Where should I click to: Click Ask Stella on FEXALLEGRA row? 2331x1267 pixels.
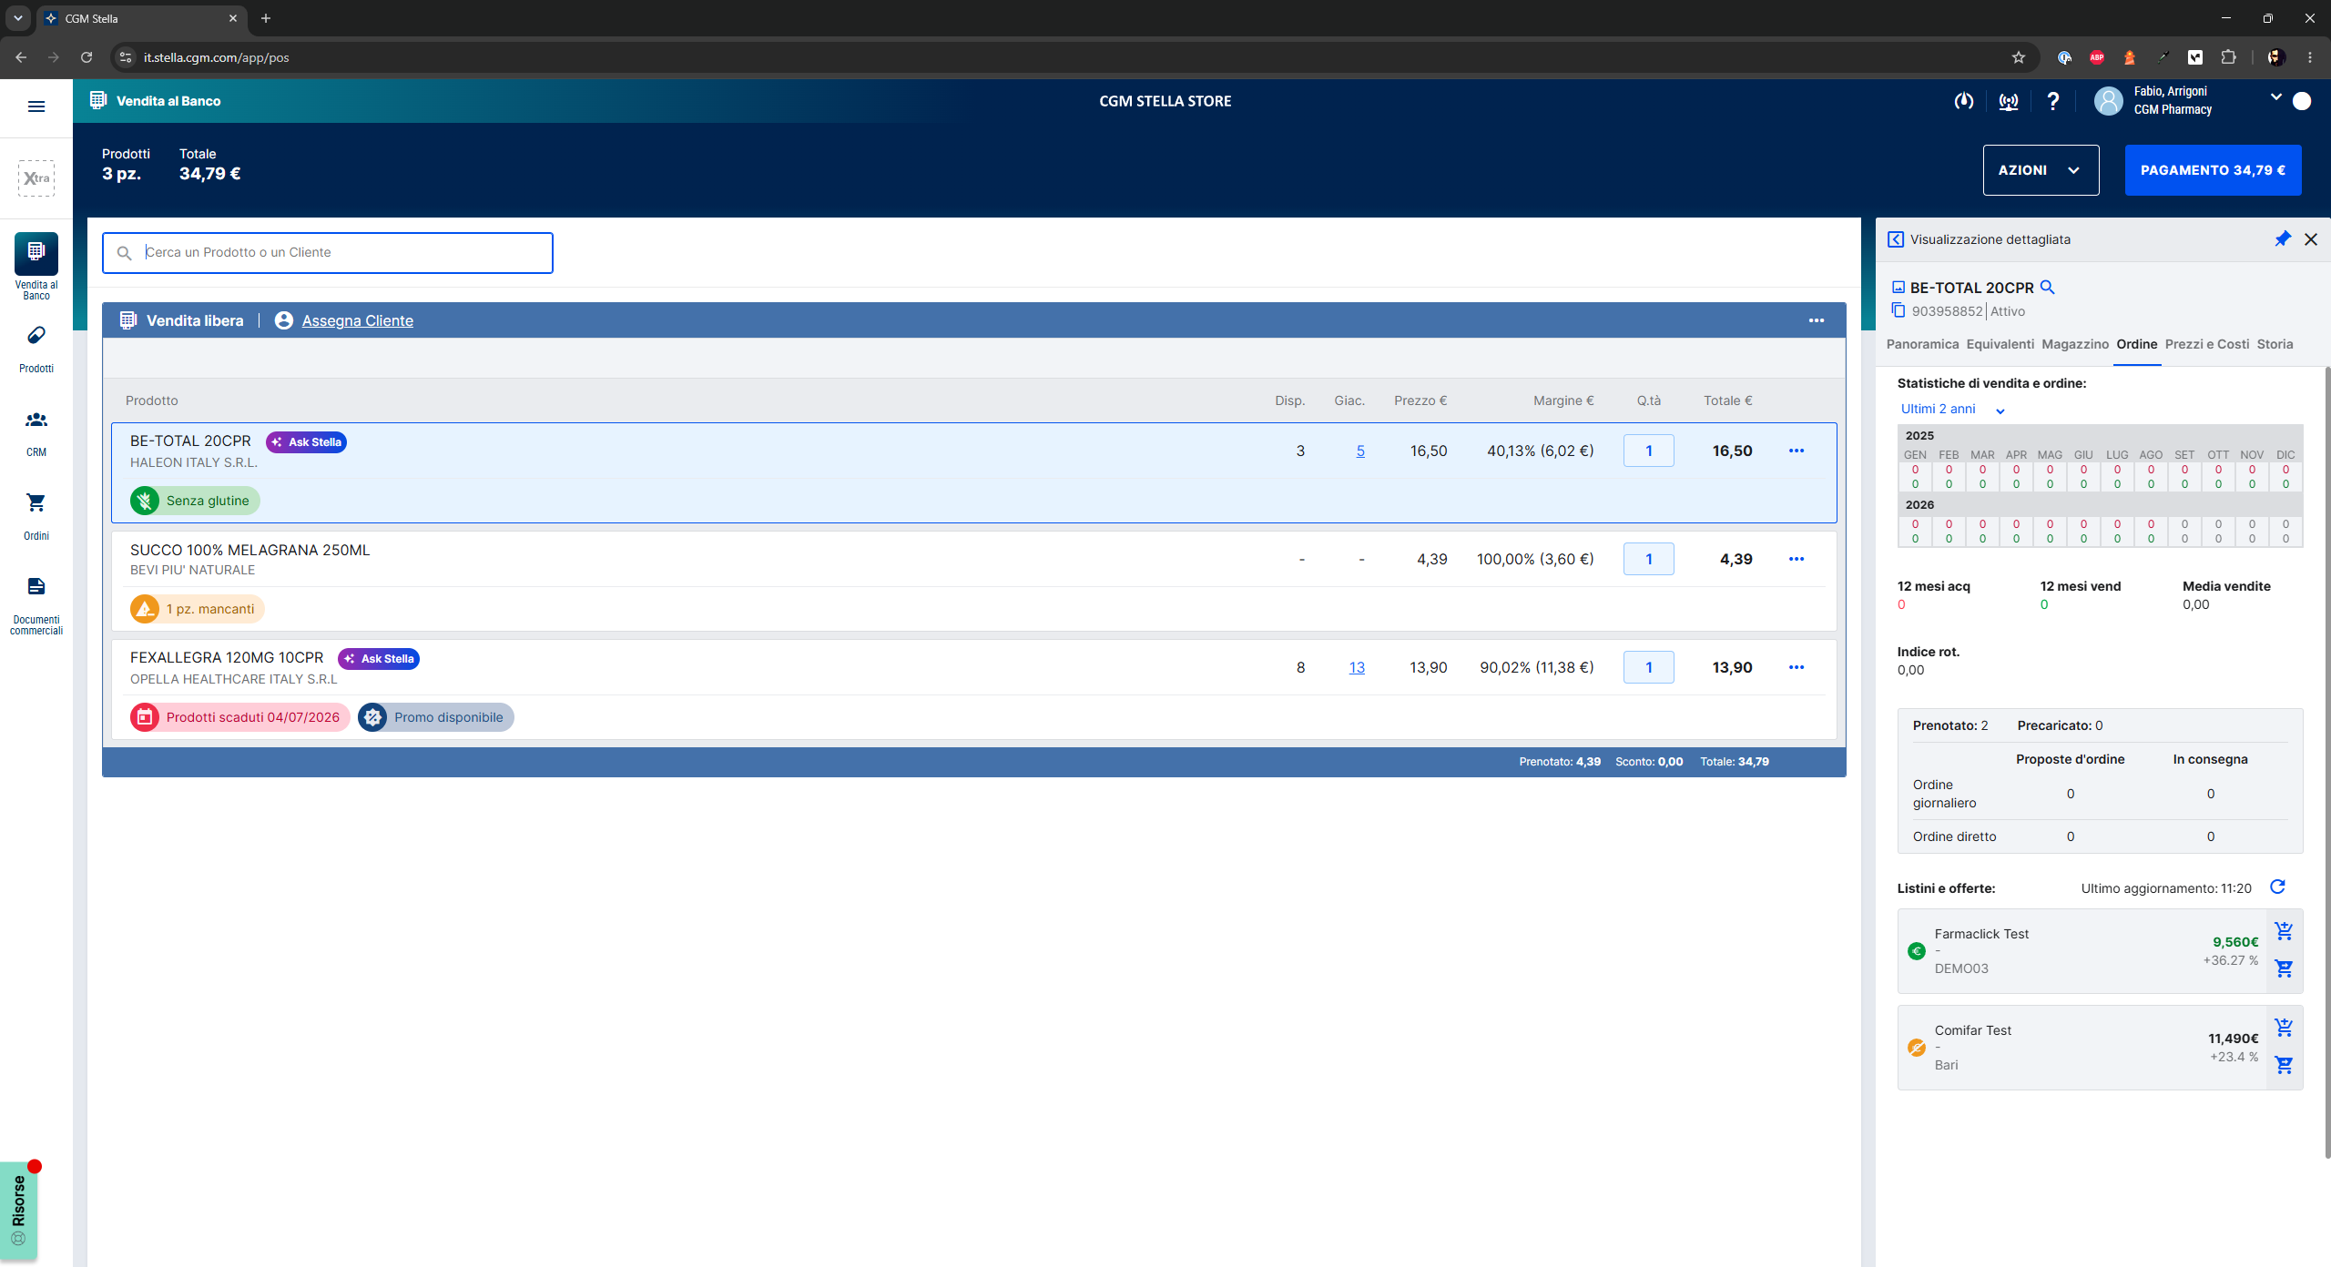coord(379,659)
